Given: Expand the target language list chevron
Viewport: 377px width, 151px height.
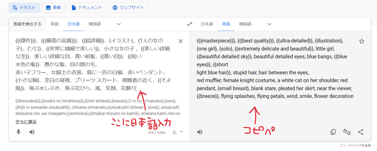Looking at the screenshot, I should [x=269, y=24].
